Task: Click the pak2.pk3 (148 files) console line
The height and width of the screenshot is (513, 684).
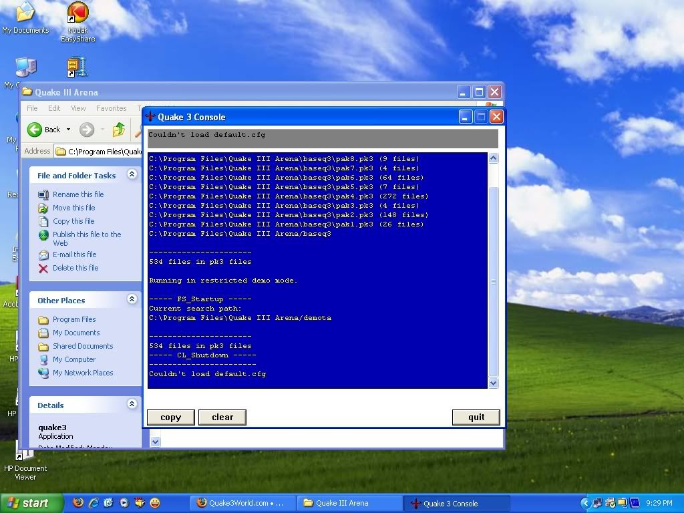Action: point(289,215)
